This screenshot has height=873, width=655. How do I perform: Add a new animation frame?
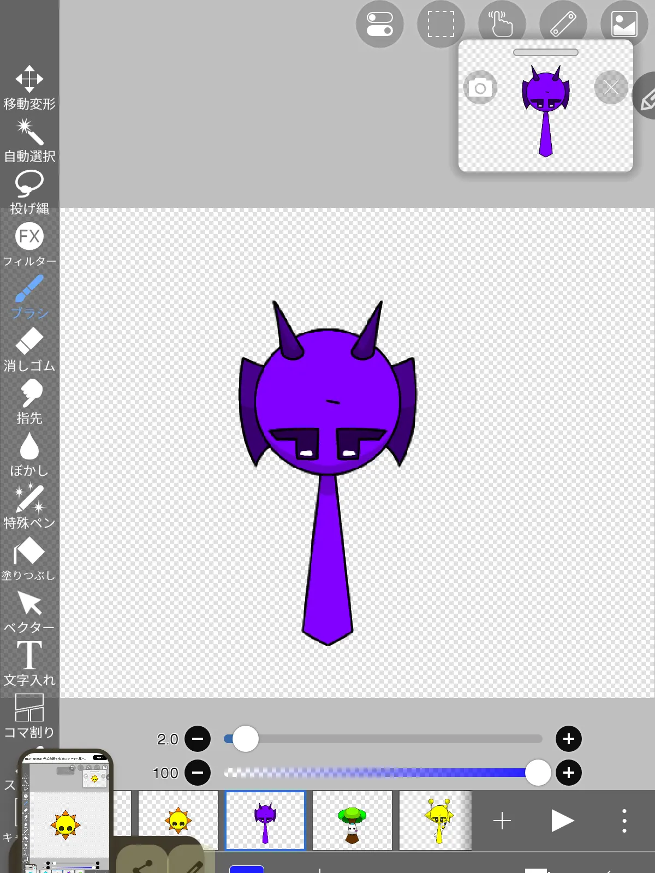[502, 821]
